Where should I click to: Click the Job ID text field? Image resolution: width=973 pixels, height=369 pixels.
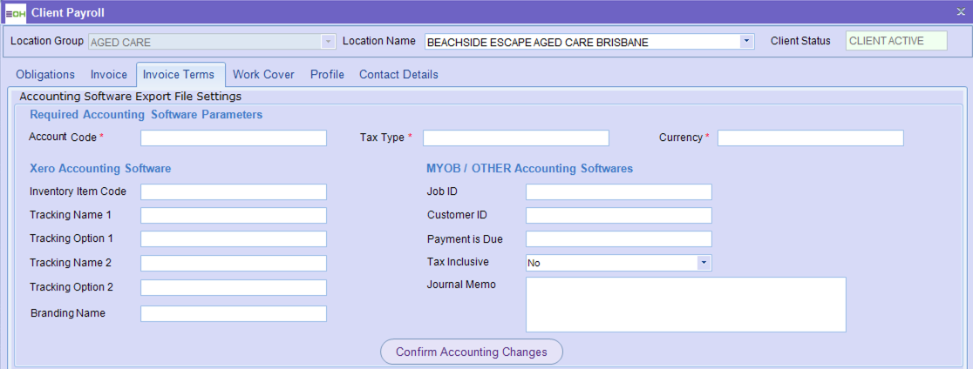(618, 191)
